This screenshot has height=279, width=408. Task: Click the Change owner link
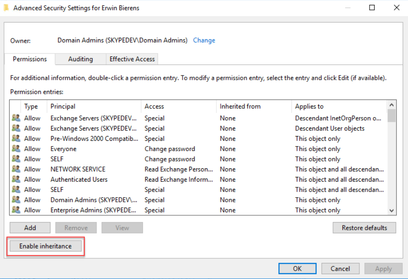[x=204, y=40]
